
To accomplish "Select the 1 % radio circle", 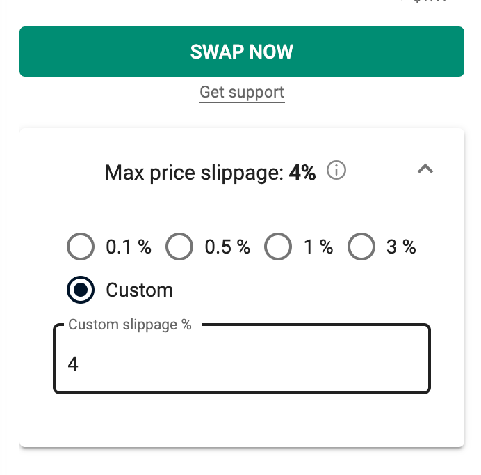I will point(278,247).
